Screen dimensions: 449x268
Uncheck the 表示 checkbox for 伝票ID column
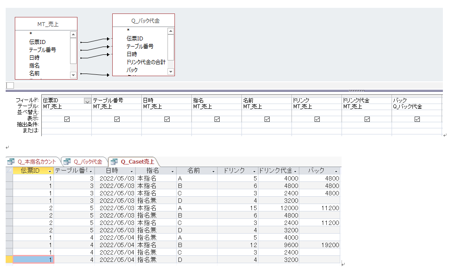click(67, 119)
